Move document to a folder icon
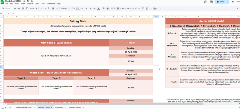Viewport: 240px width, 109px height. [x=28, y=1]
